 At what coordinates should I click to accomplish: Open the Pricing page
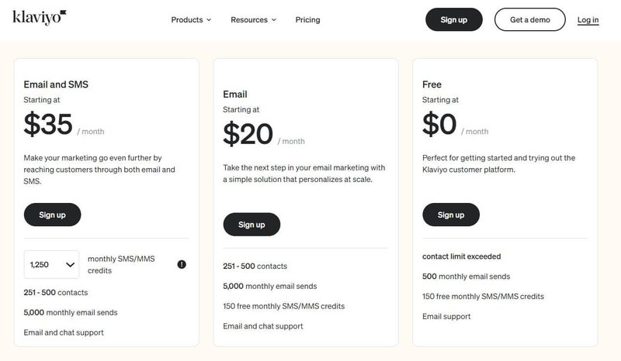click(x=307, y=20)
